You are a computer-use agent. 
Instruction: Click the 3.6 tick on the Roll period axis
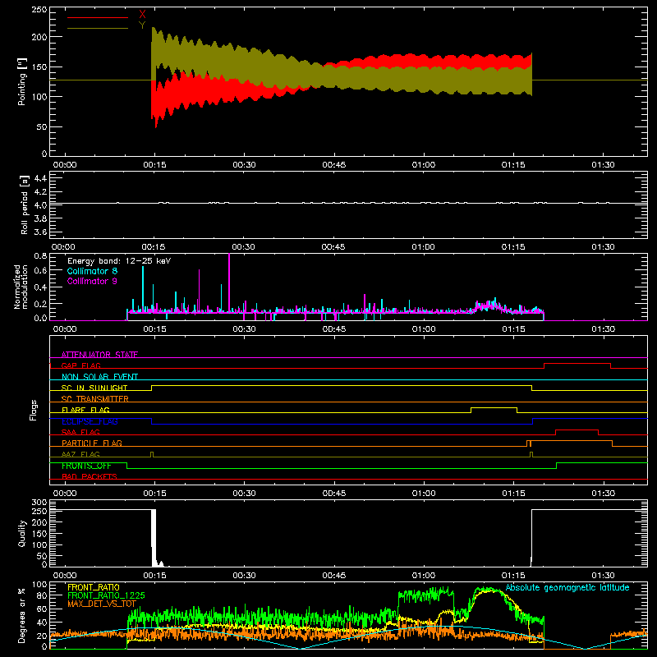pyautogui.click(x=40, y=232)
